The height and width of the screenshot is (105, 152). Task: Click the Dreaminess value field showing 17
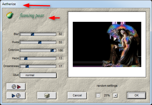60,66
